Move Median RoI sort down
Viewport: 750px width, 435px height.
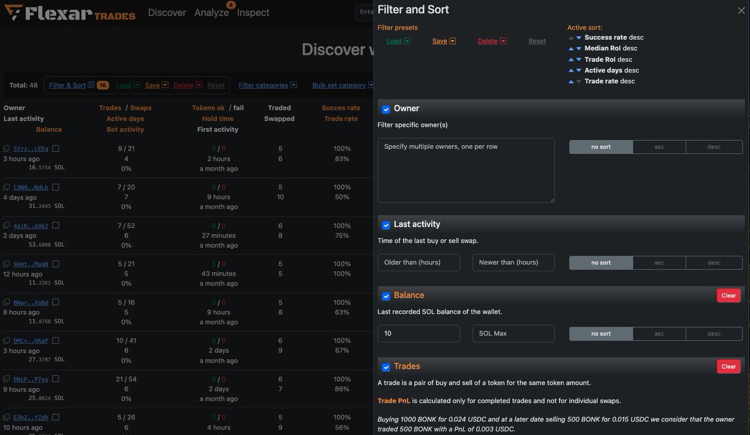[x=579, y=48]
